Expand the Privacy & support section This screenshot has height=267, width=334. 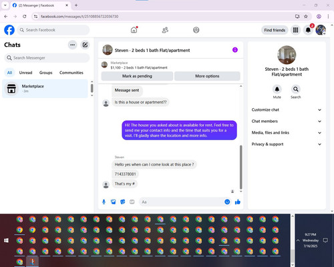(287, 144)
